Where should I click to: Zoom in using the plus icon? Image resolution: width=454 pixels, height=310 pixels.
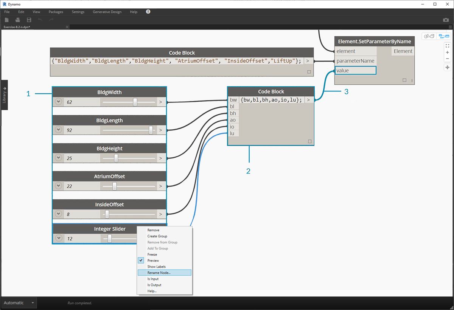click(448, 52)
